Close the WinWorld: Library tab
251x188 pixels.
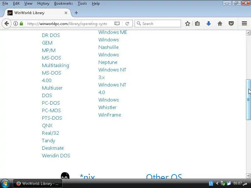coord(66,13)
